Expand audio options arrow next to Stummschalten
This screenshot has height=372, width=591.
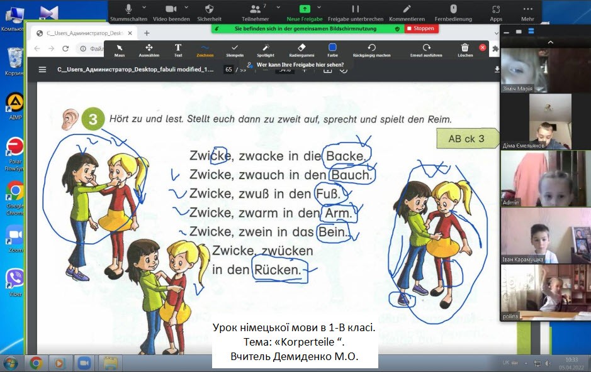pyautogui.click(x=144, y=8)
